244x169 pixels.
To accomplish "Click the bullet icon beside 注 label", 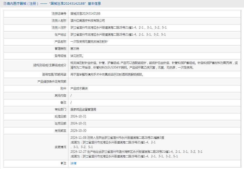I will pos(62,163).
